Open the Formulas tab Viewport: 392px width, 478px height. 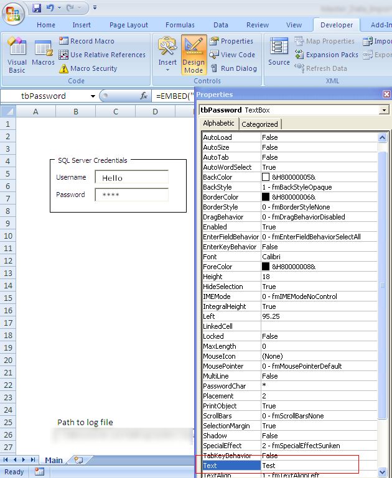coord(180,25)
